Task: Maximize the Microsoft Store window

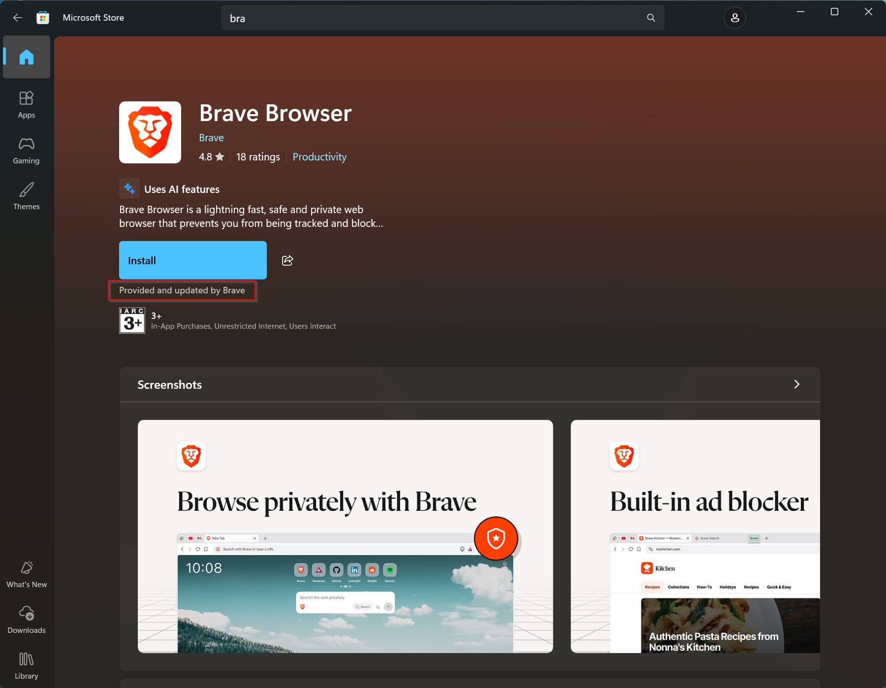Action: (834, 12)
